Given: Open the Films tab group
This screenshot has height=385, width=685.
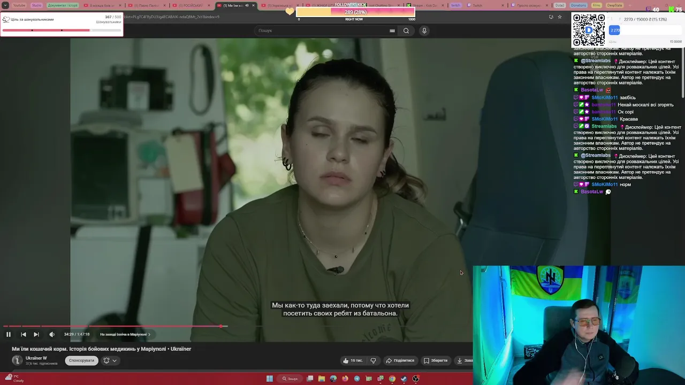Looking at the screenshot, I should click(597, 5).
